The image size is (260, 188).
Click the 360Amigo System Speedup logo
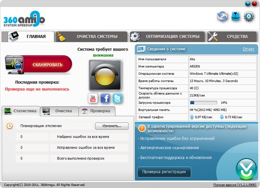tap(24, 19)
